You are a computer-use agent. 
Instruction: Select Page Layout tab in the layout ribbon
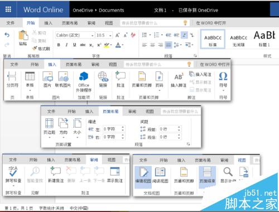click(110, 112)
